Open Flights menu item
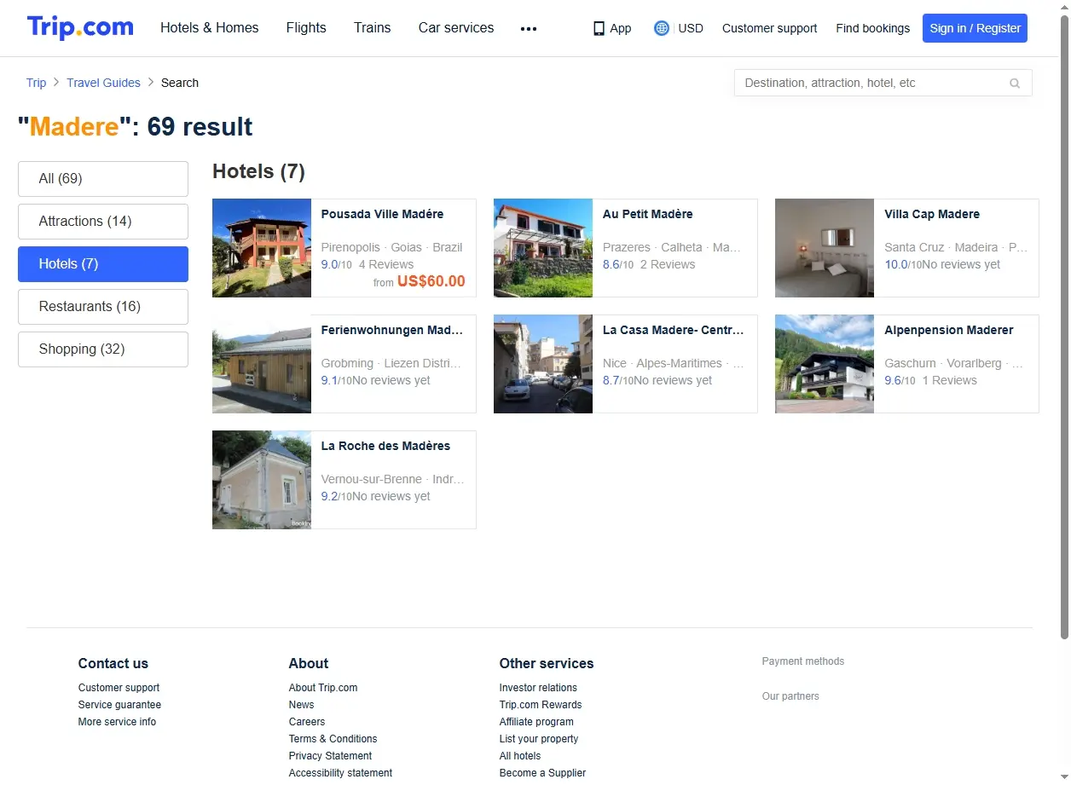The image size is (1071, 785). tap(306, 28)
